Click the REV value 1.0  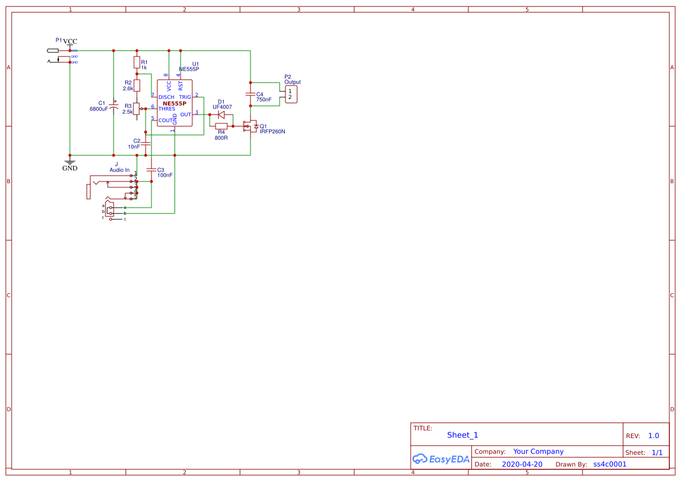click(653, 435)
